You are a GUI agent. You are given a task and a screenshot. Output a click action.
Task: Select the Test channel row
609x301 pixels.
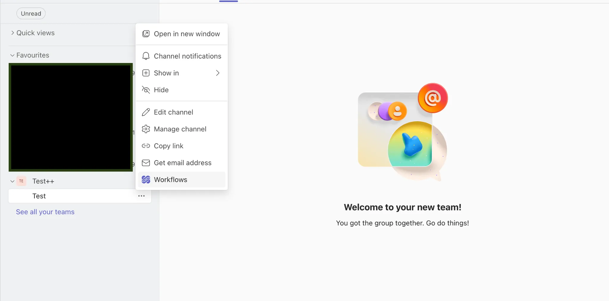click(80, 196)
